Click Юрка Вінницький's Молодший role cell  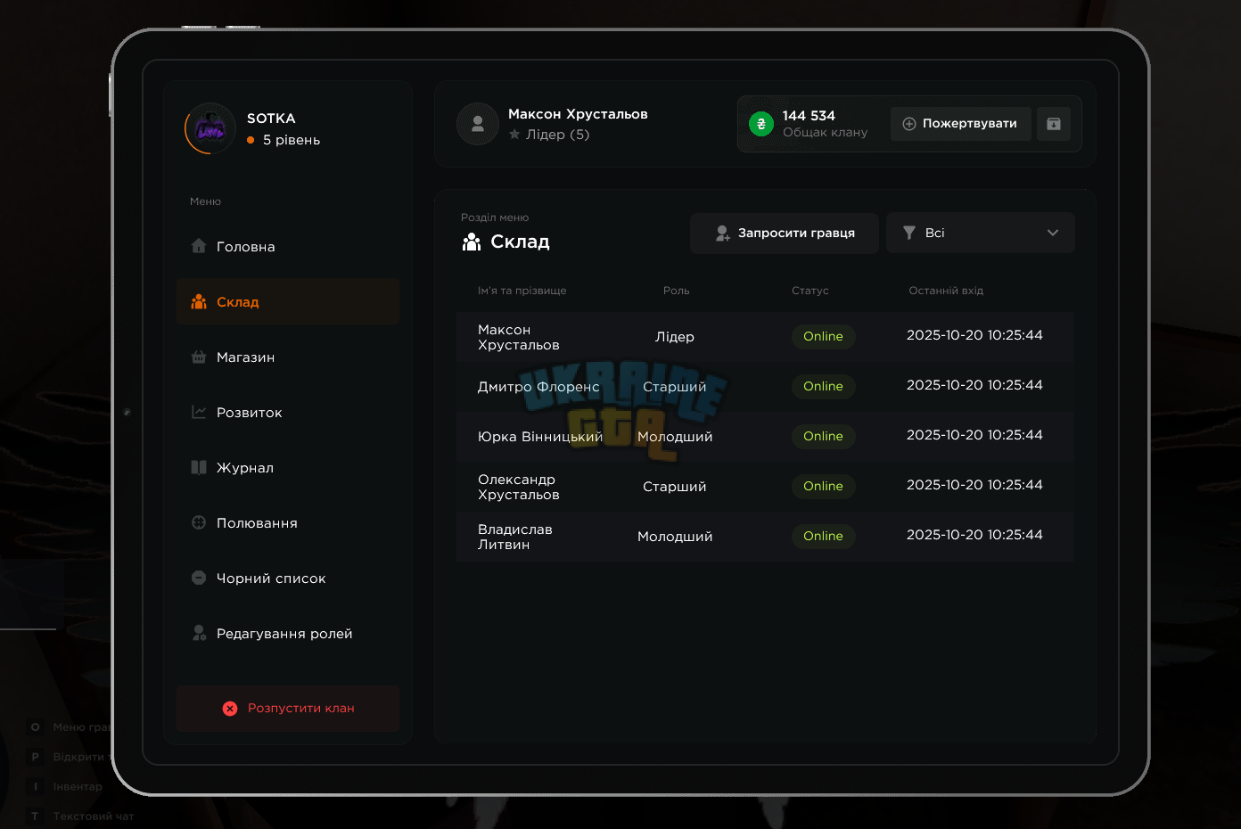click(x=675, y=437)
